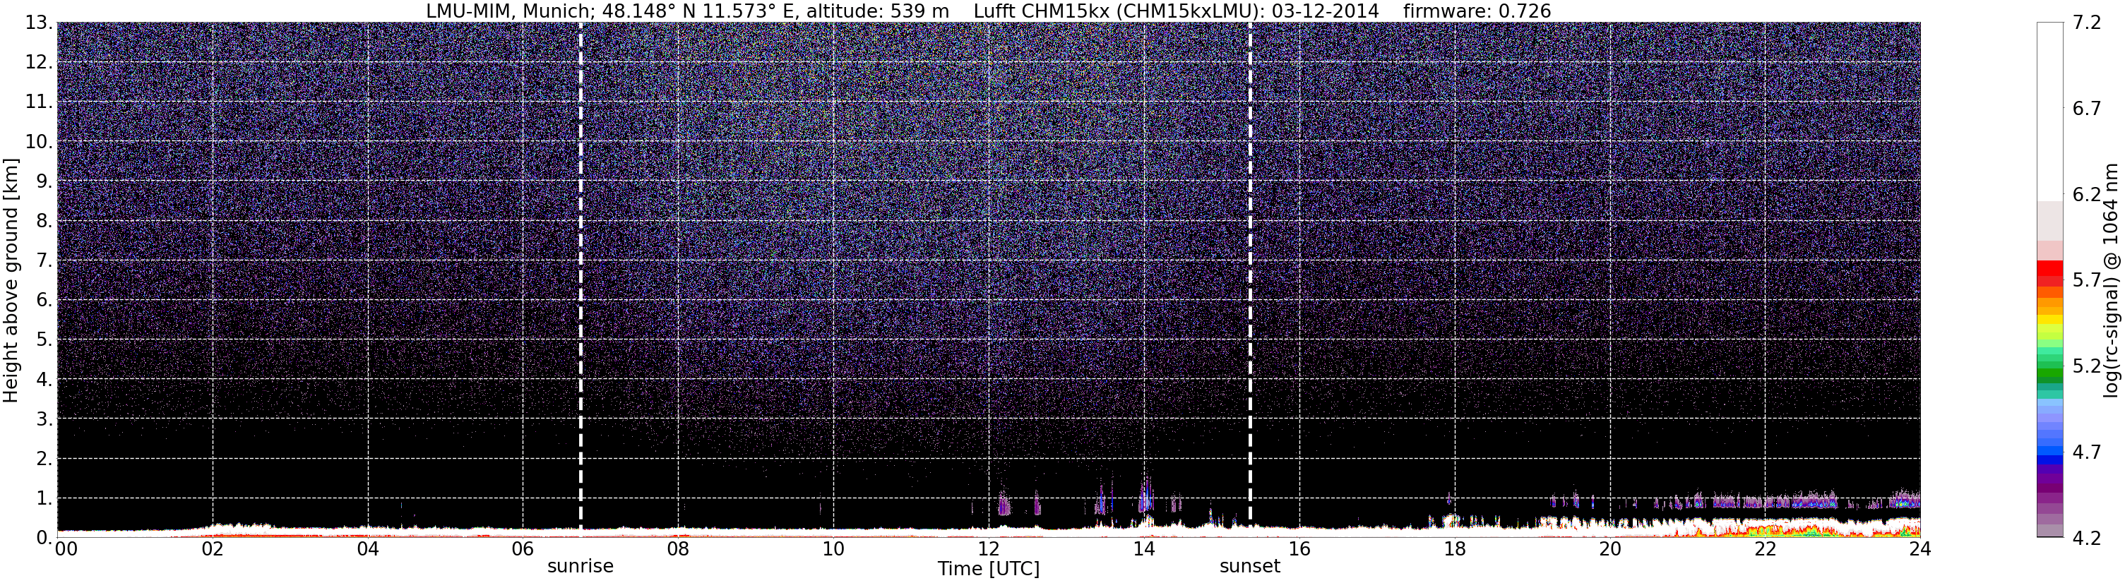Click the 8. height tick label
The height and width of the screenshot is (583, 2125).
point(44,221)
